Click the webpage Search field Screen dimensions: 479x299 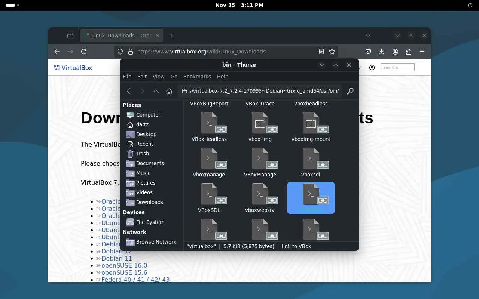point(398,67)
